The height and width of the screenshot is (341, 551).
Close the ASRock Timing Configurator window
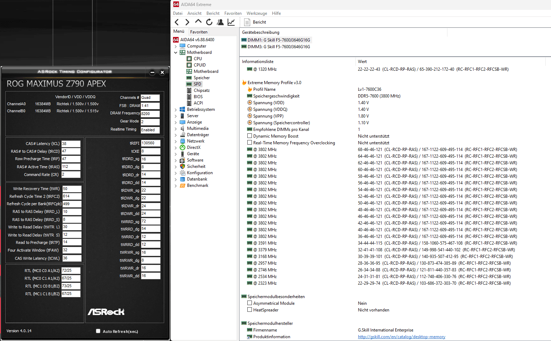162,72
